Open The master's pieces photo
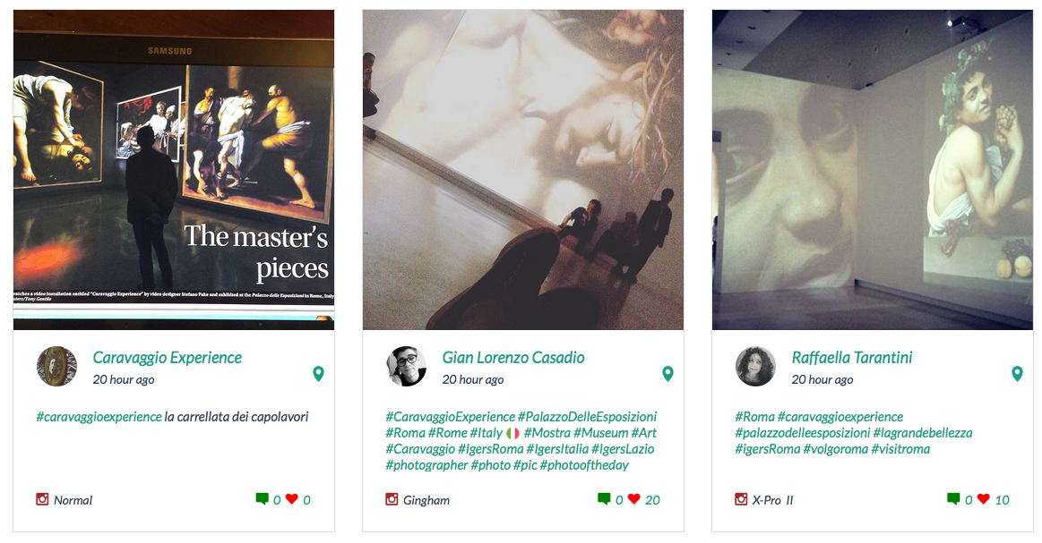1042x543 pixels. (x=174, y=170)
